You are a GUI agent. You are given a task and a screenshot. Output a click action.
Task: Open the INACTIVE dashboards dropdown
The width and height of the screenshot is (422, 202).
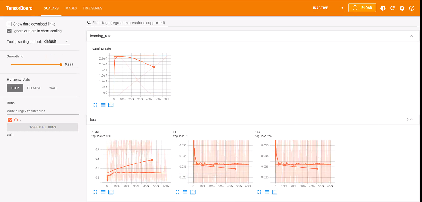click(328, 8)
